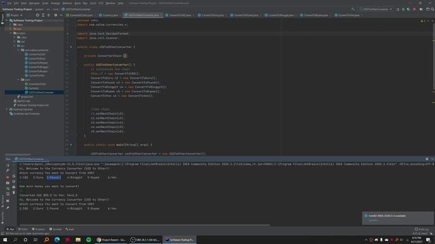Click the Debug bug icon in toolbar
The height and width of the screenshot is (244, 435).
coord(403,9)
